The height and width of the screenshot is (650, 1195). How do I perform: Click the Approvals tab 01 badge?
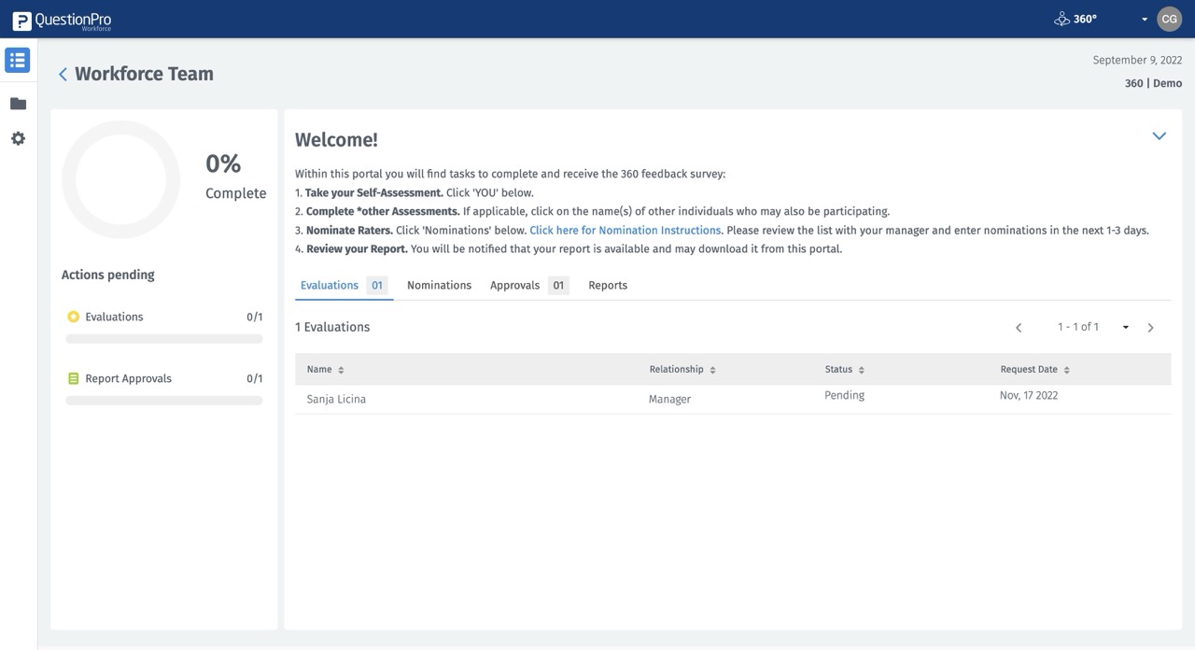point(558,285)
